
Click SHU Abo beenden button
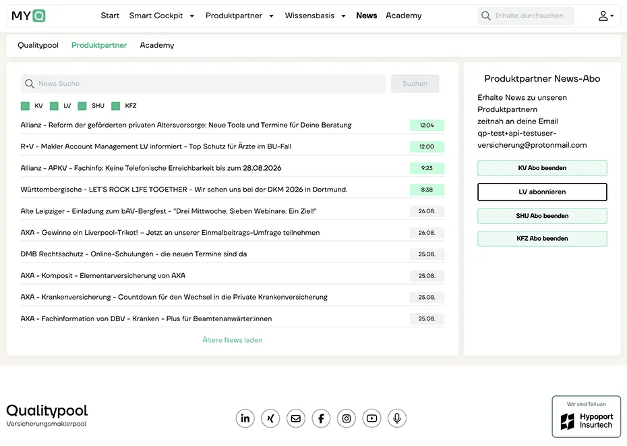[542, 216]
